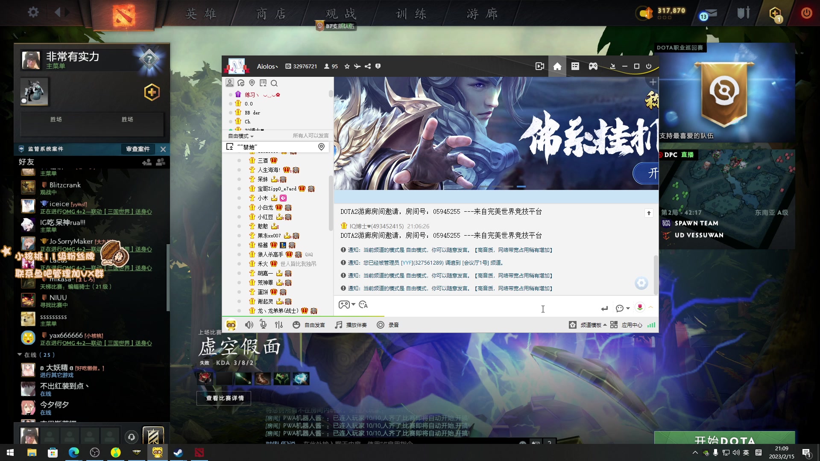Click 查看比赛详情 match details button

225,398
